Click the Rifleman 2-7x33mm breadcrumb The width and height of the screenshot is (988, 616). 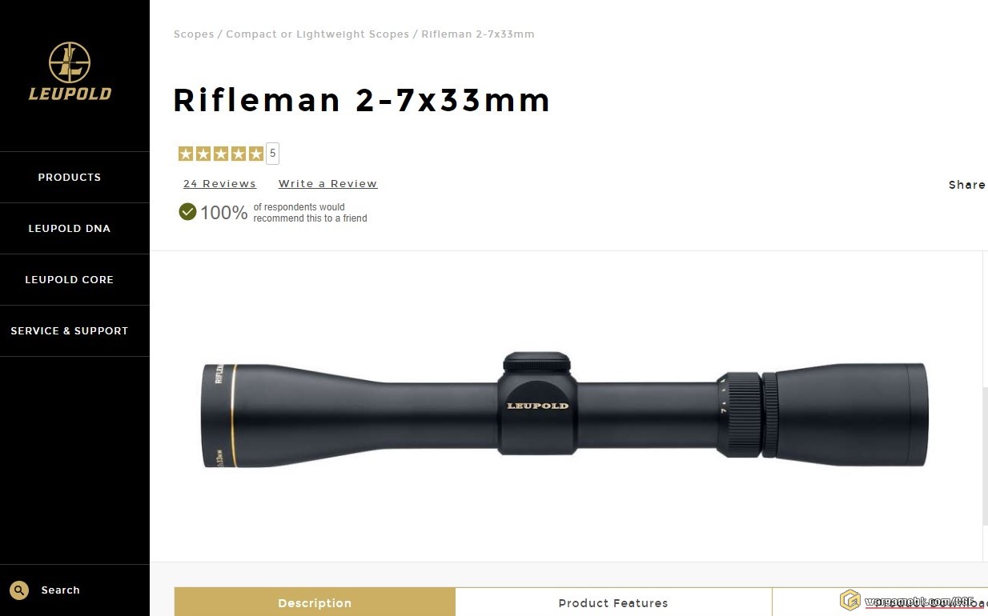tap(477, 34)
